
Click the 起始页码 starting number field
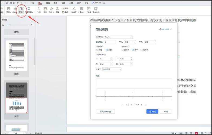(110, 42)
